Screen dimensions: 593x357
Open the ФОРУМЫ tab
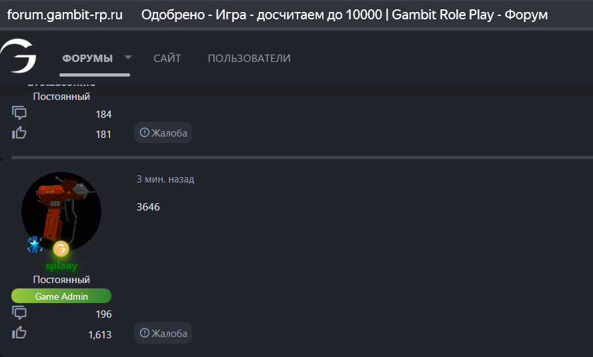point(87,59)
